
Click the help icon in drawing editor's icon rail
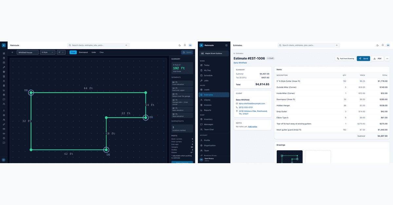[4, 138]
